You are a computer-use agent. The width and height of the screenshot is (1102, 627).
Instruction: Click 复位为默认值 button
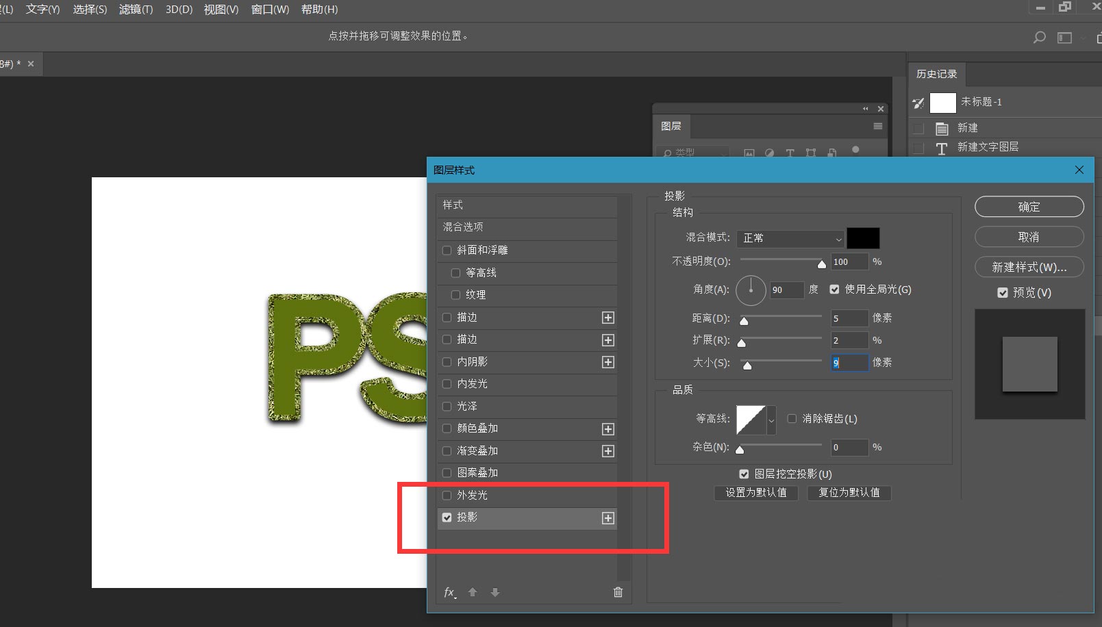(x=849, y=493)
